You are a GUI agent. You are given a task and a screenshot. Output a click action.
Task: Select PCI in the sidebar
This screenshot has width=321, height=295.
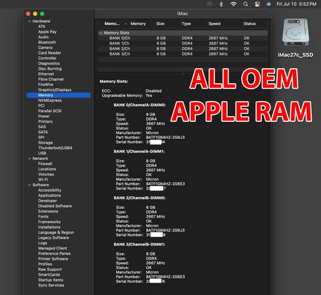point(41,106)
